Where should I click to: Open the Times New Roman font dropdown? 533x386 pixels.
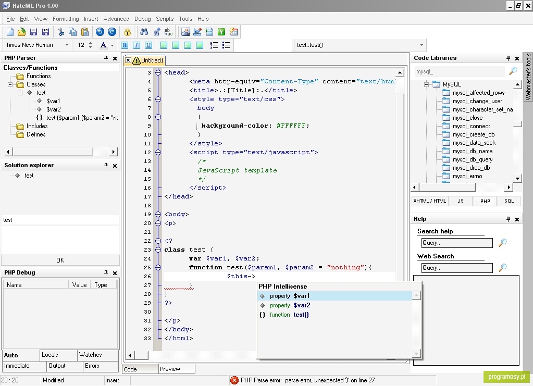pyautogui.click(x=67, y=45)
